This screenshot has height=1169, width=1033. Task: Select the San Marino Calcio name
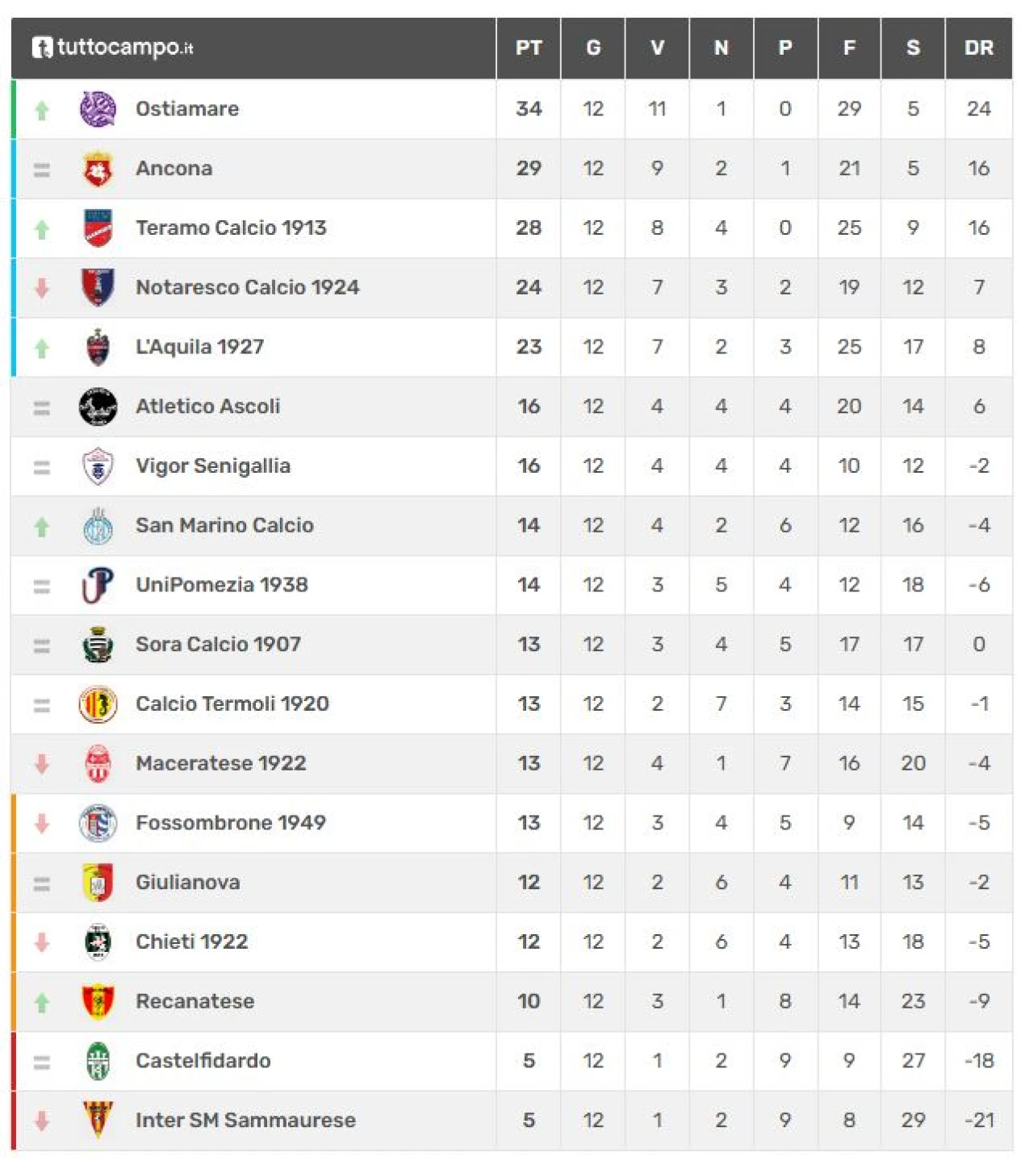(224, 525)
